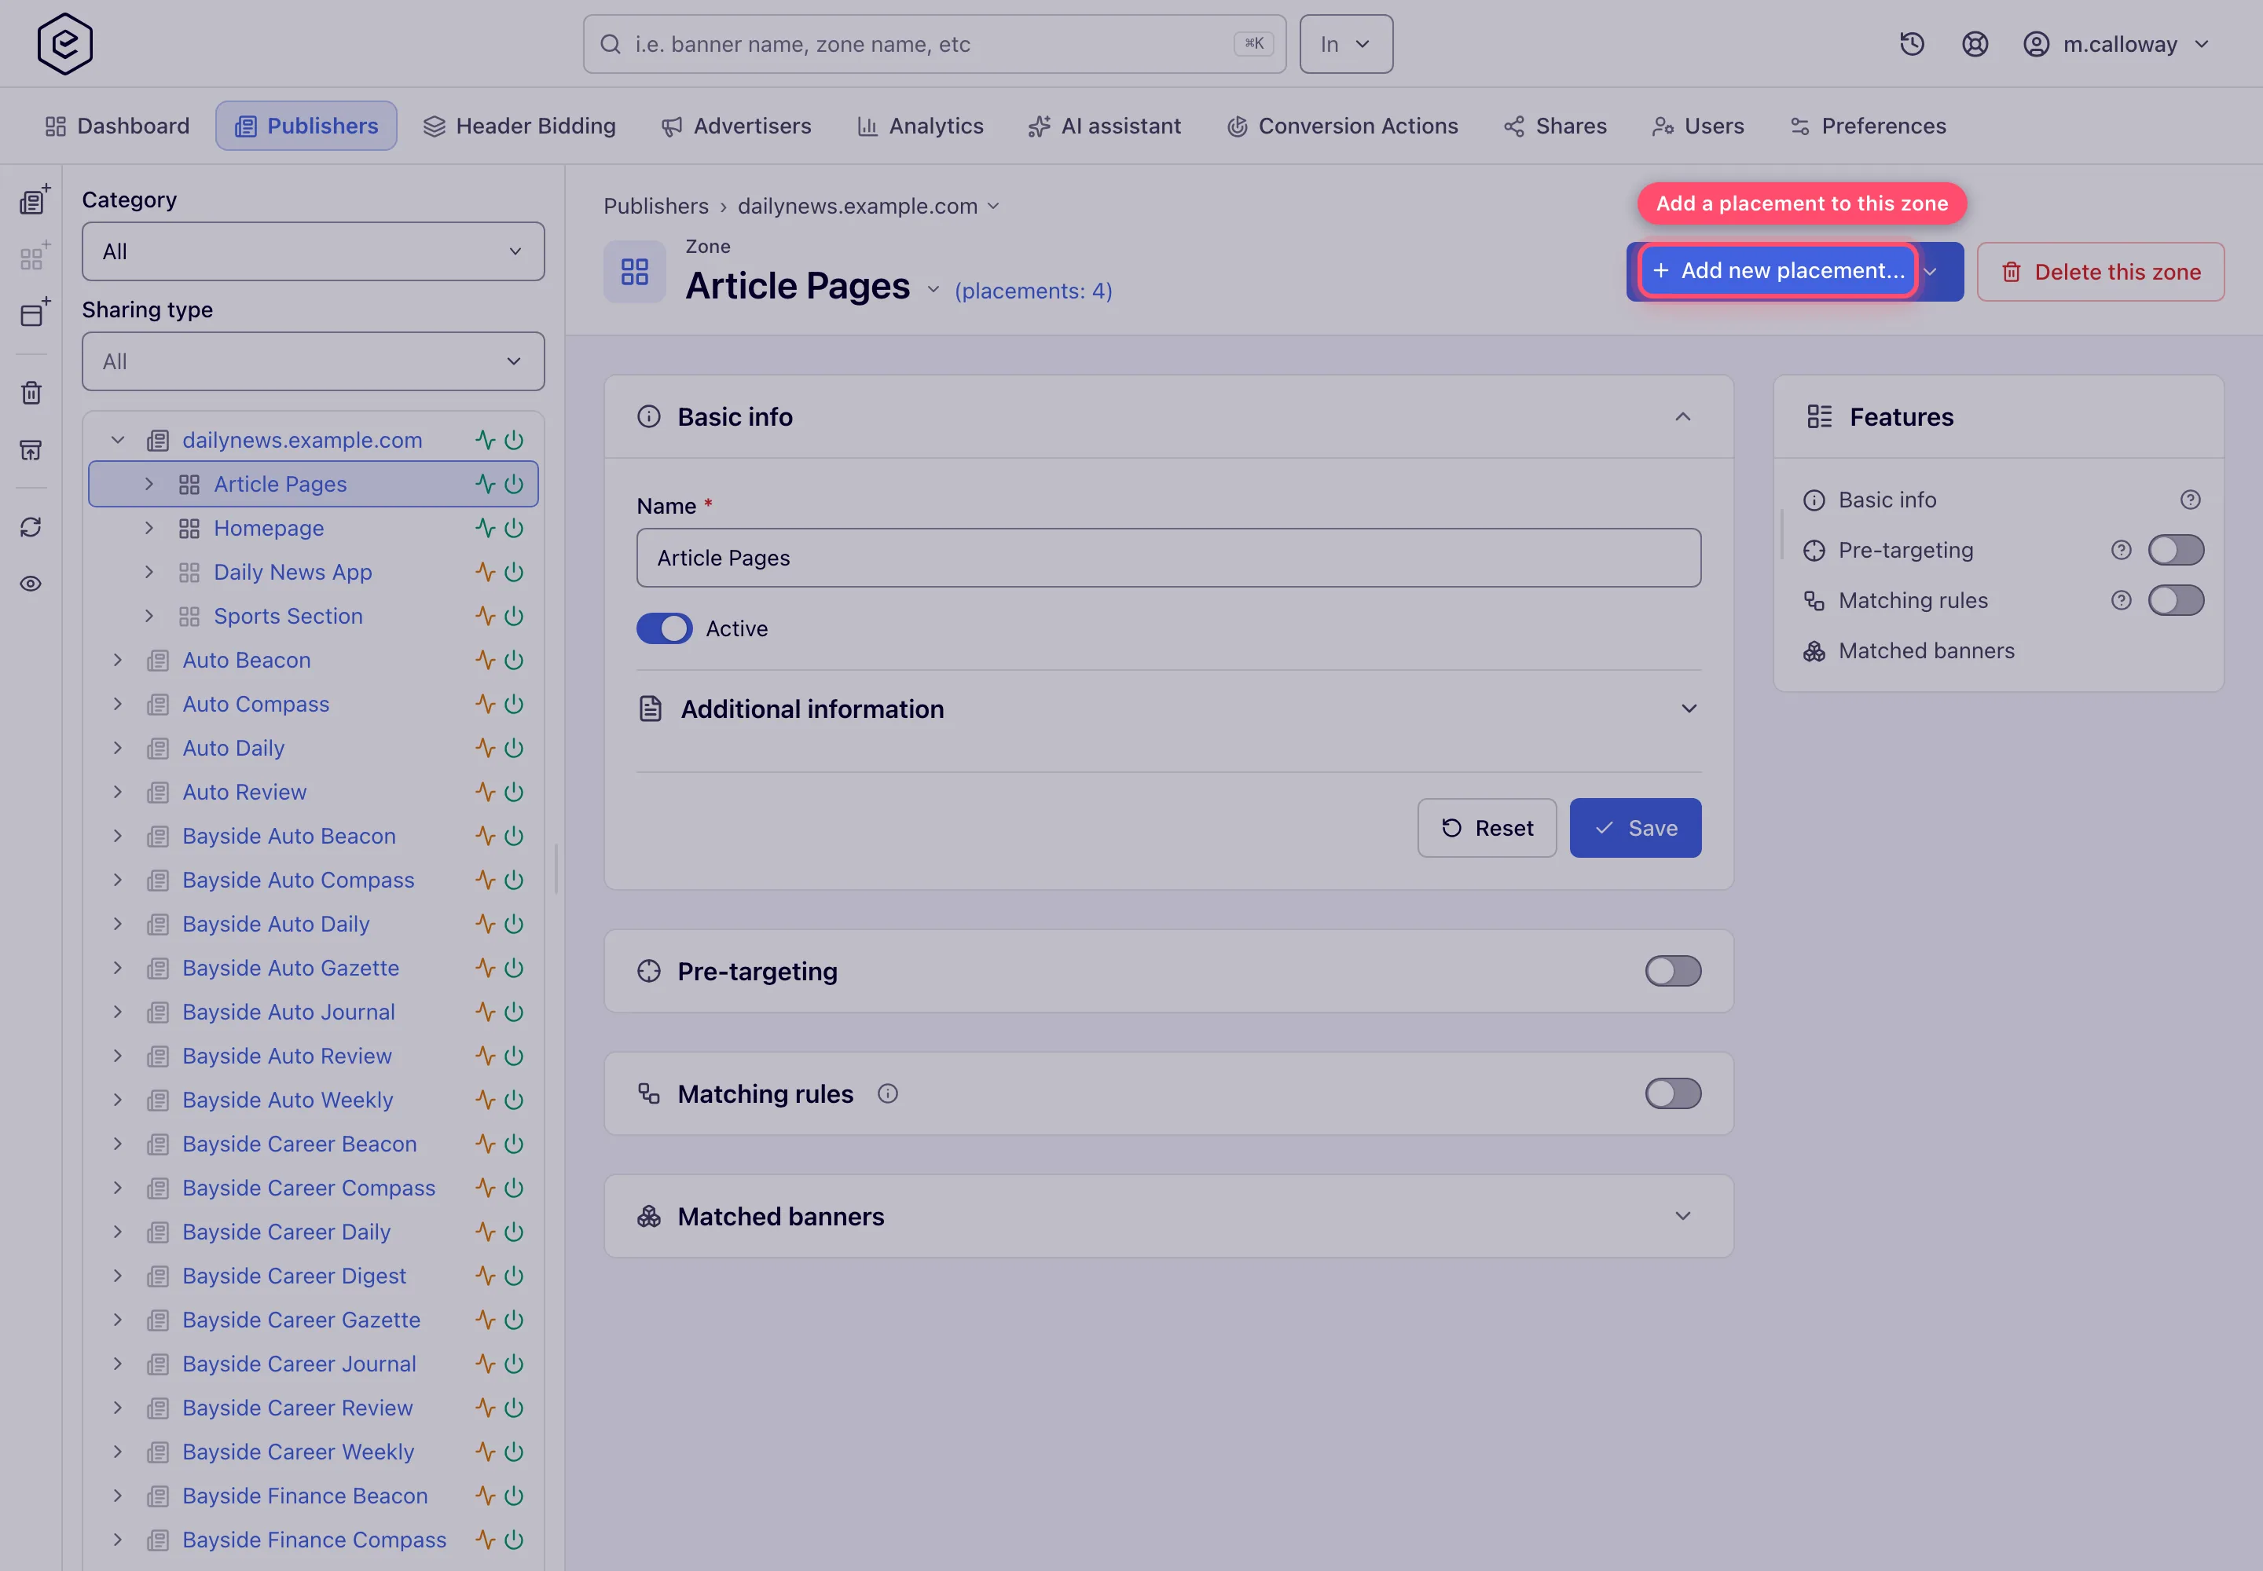
Task: Click the banner name search box
Action: coord(934,44)
